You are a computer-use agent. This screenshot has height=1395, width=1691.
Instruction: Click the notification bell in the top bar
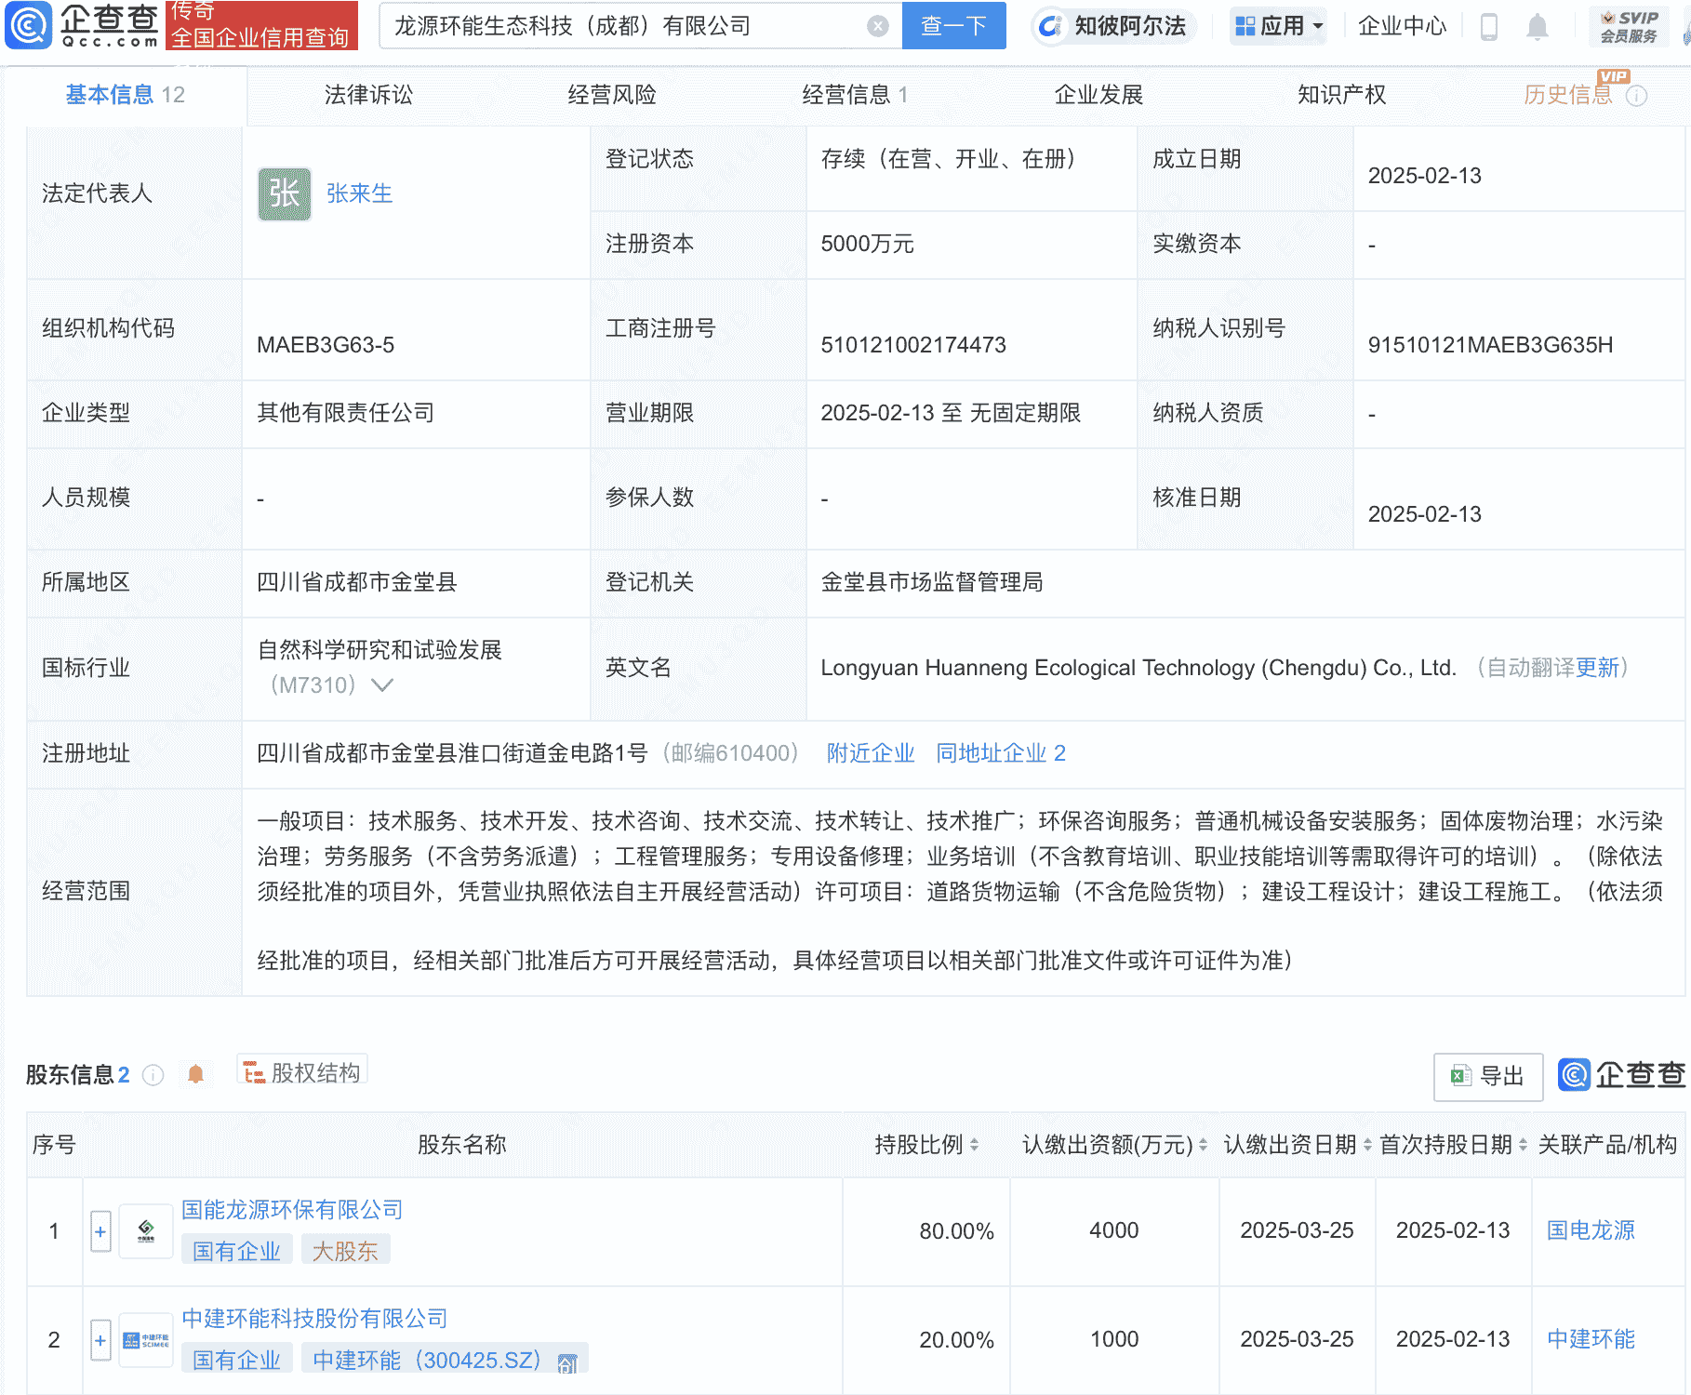pos(1537,26)
